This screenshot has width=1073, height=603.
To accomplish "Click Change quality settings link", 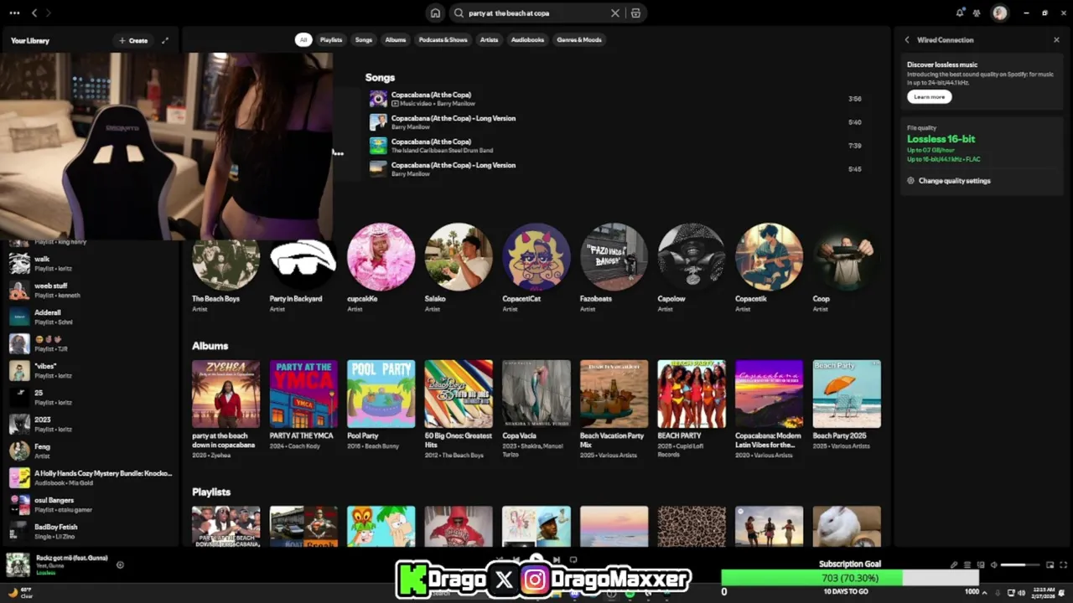I will 954,180.
